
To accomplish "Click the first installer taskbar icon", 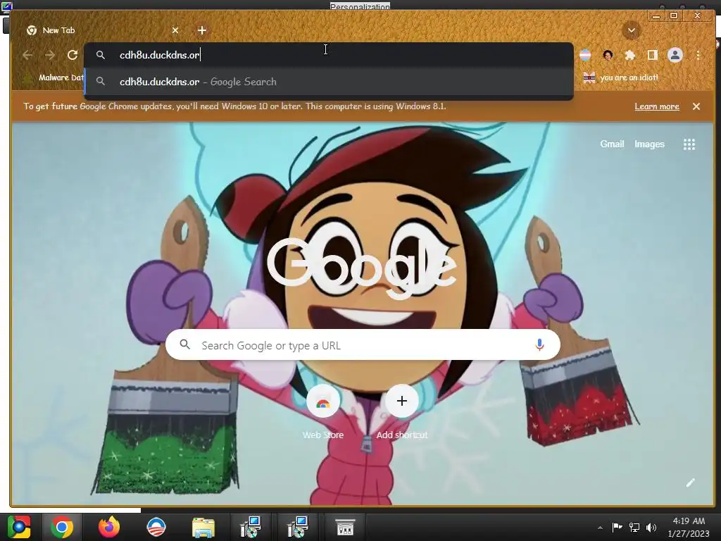I will click(251, 527).
